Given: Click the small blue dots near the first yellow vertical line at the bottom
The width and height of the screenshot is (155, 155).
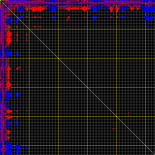Looking at the screenshot, I should [x=26, y=149].
